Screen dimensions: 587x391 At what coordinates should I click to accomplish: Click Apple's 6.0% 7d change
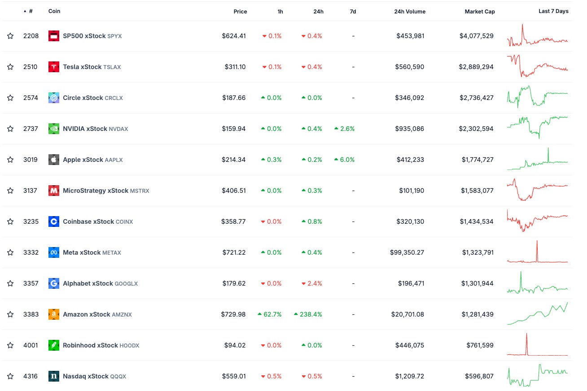(x=344, y=160)
